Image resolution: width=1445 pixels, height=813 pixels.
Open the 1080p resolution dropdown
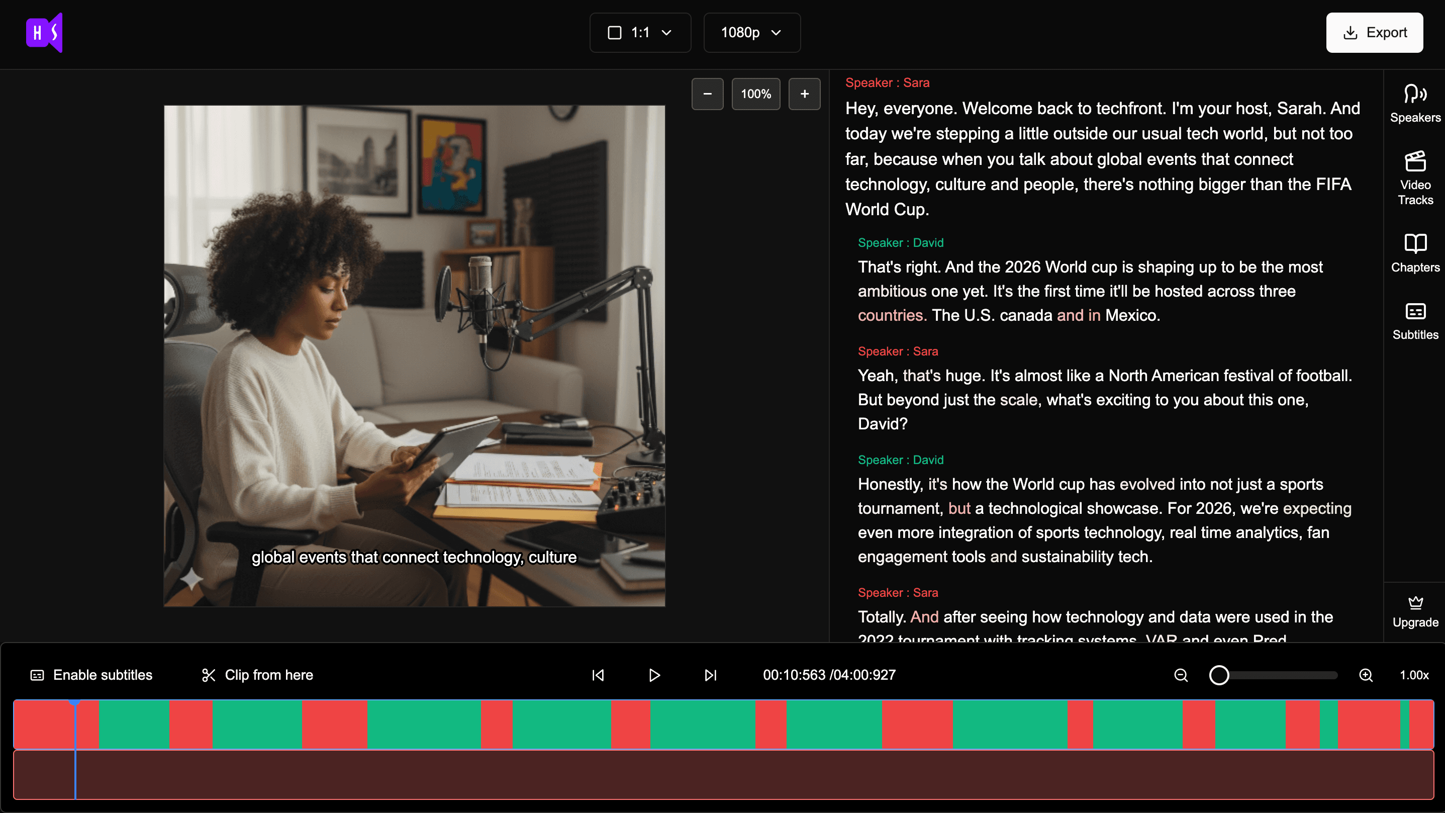click(x=752, y=33)
